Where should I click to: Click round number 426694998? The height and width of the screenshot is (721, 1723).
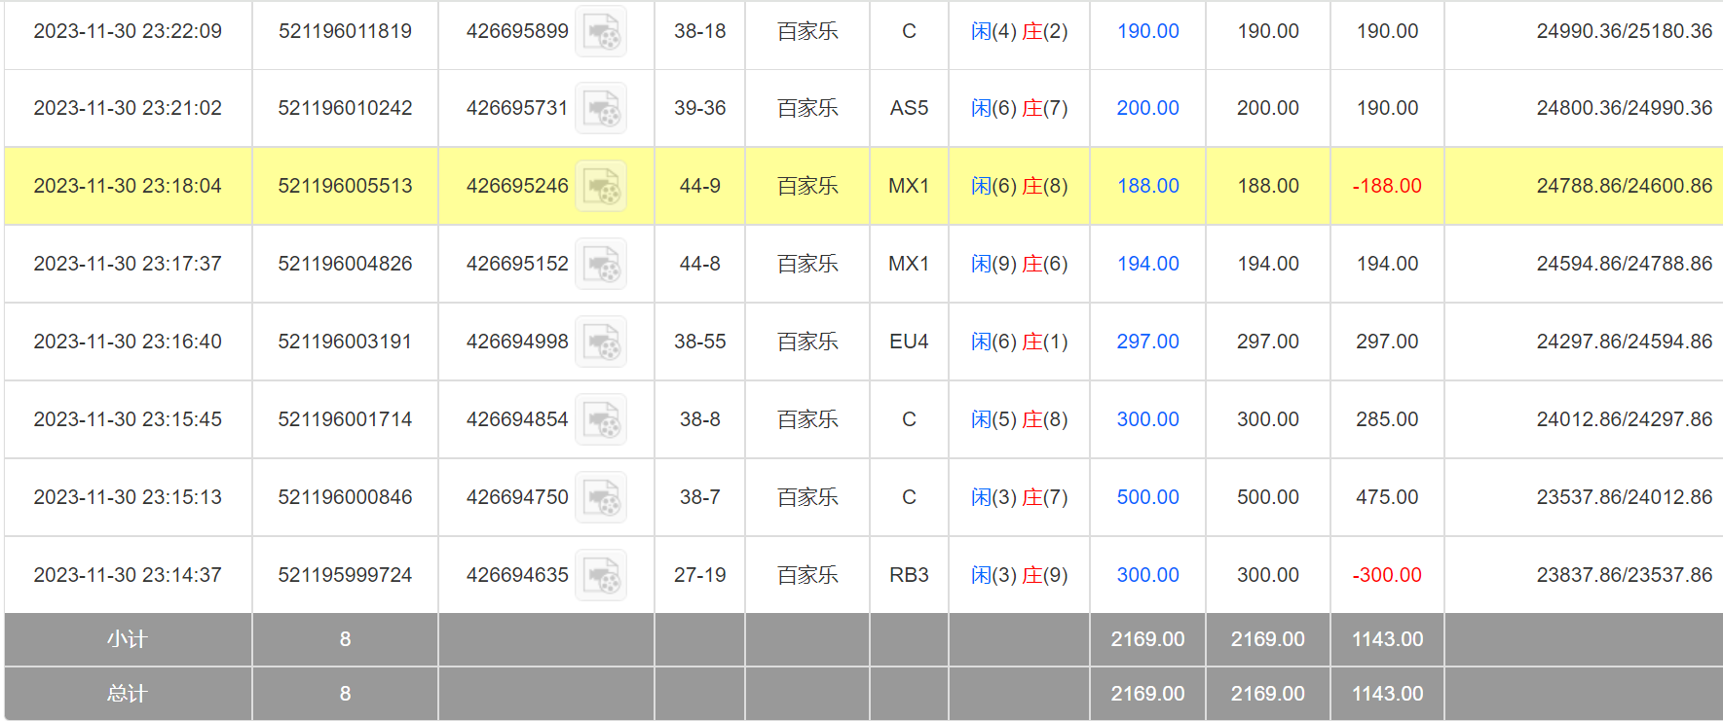pyautogui.click(x=517, y=342)
